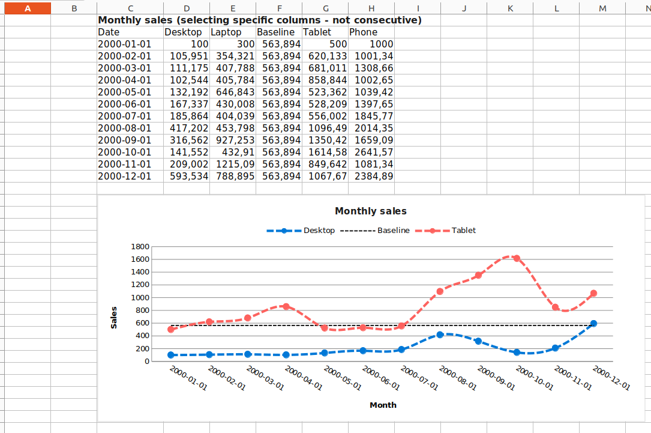Select column D header
Screen dimensions: 651x433
187,8
